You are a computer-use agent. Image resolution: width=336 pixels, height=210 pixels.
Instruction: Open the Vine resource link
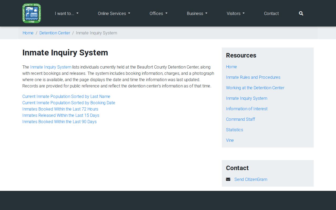tap(230, 140)
